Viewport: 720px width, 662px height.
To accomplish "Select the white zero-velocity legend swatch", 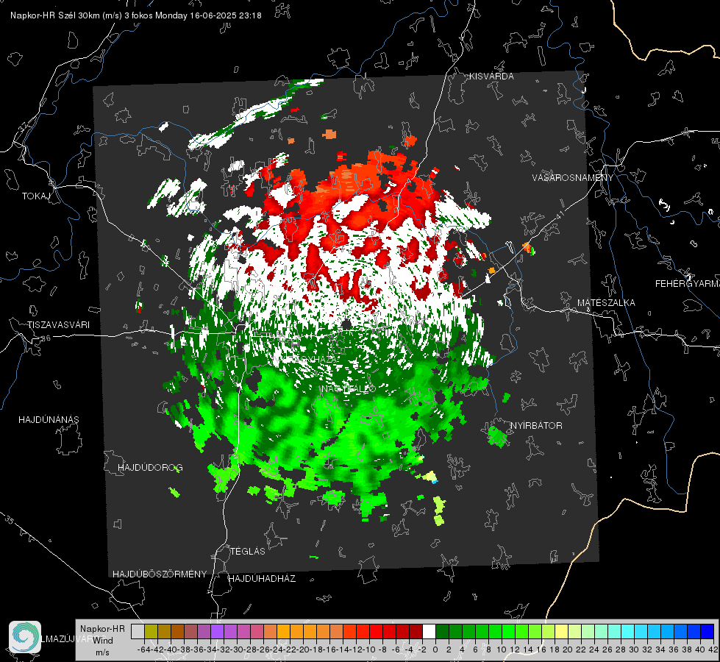I will [429, 631].
